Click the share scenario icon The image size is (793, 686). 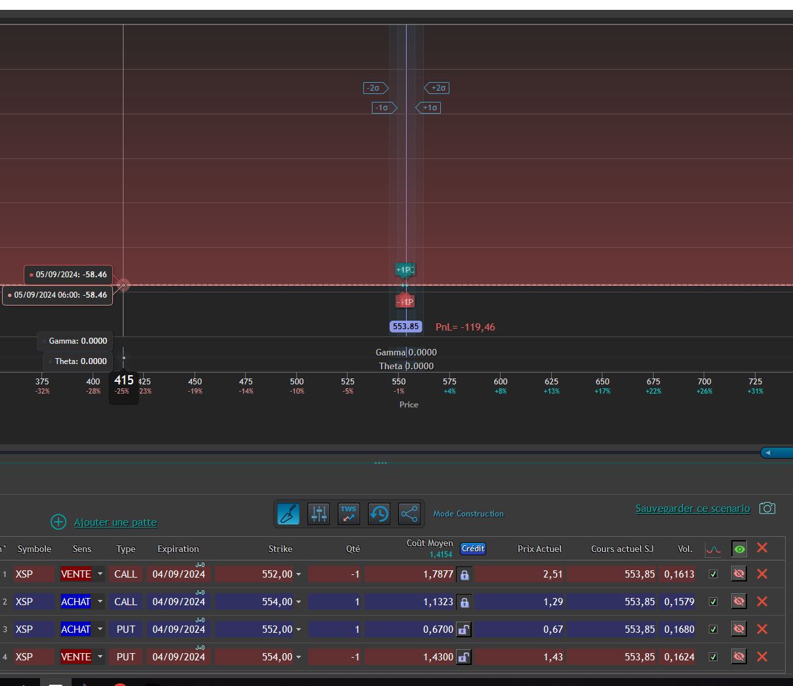click(409, 514)
